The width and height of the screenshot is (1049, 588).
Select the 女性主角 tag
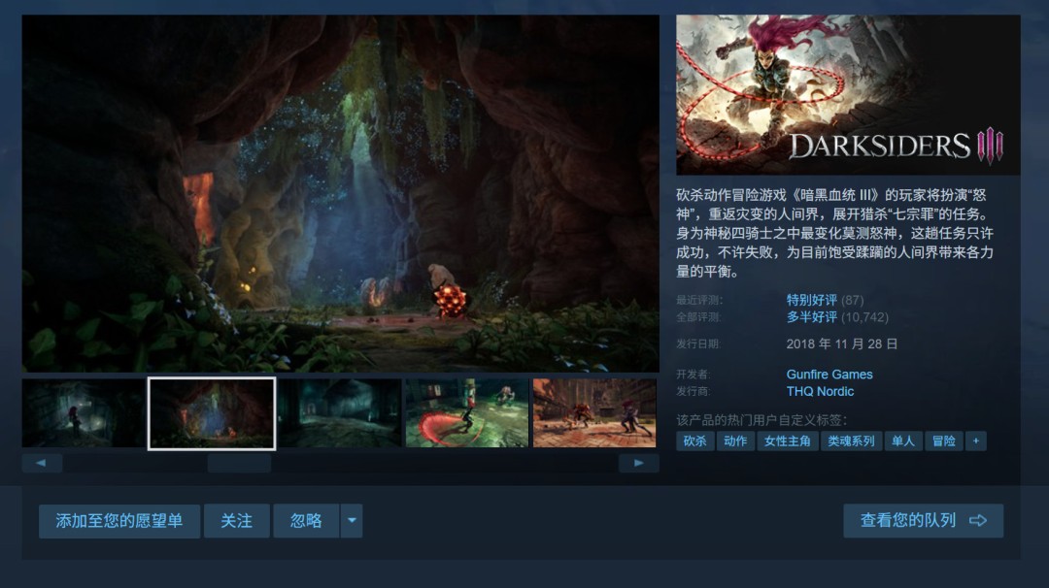(x=788, y=441)
